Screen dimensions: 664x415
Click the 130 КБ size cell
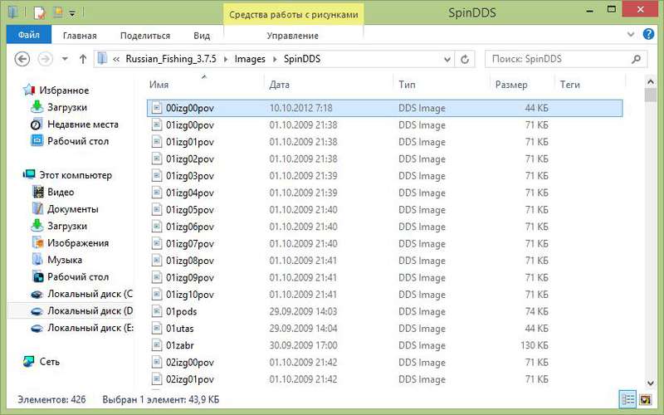(x=535, y=345)
